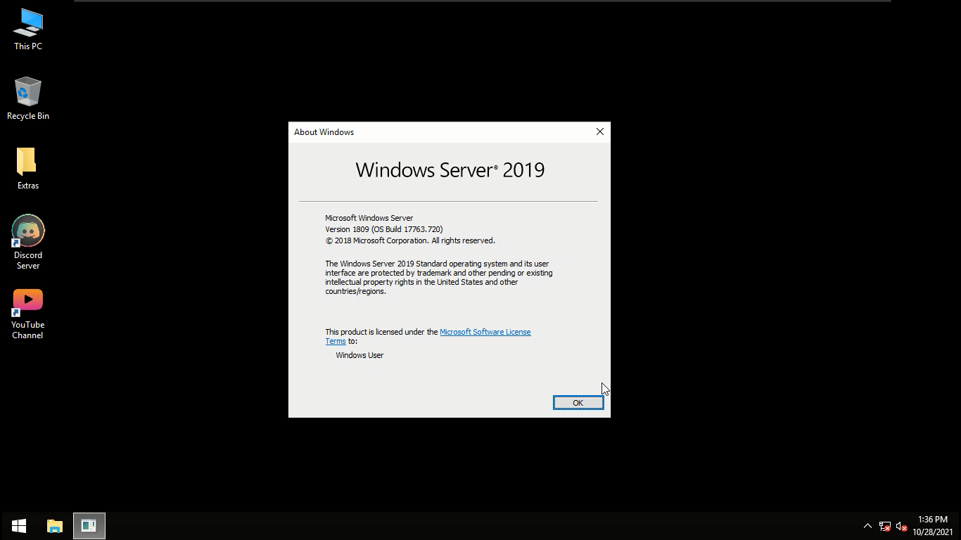Open This PC desktop icon
The height and width of the screenshot is (540, 961).
click(28, 30)
